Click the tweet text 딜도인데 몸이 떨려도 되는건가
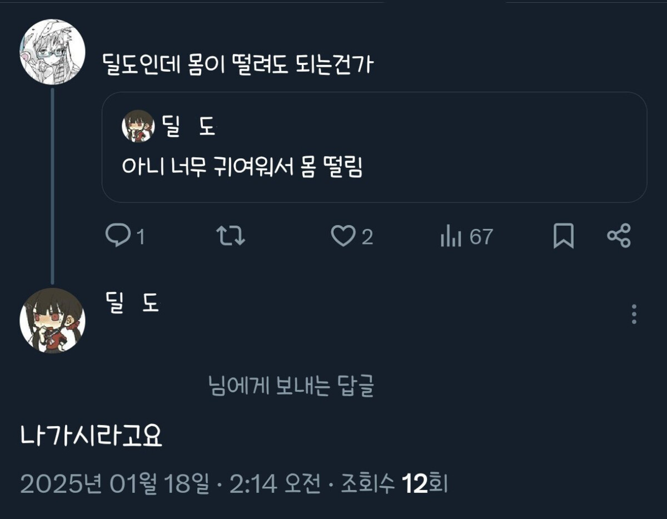This screenshot has height=519, width=667. point(238,65)
